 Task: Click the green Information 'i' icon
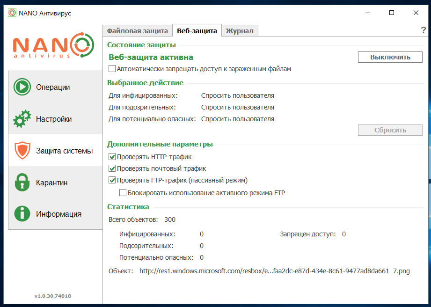[x=22, y=214]
